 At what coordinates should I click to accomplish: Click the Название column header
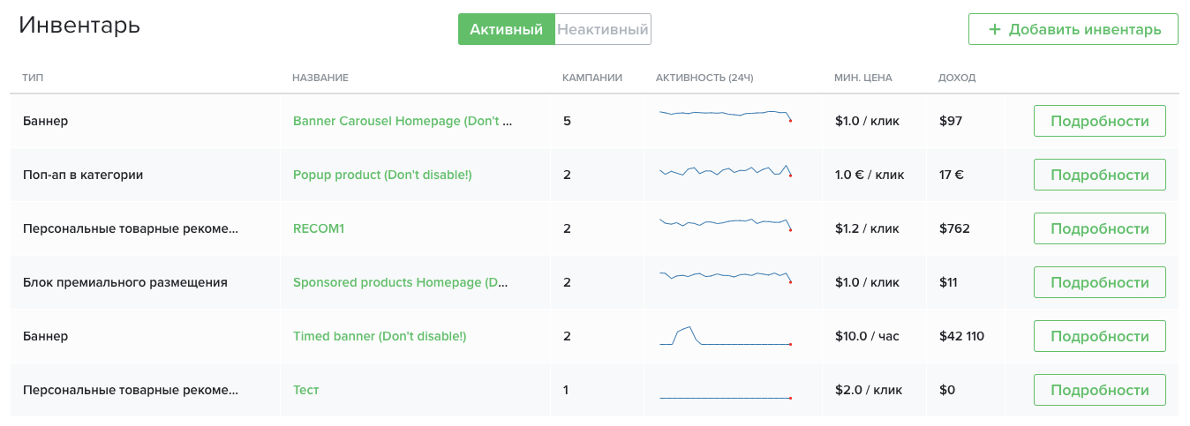[320, 78]
